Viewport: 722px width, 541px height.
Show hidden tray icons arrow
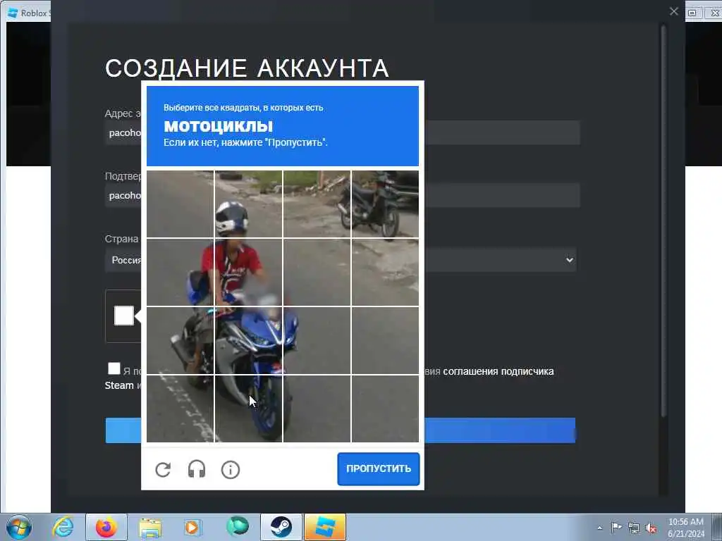599,528
